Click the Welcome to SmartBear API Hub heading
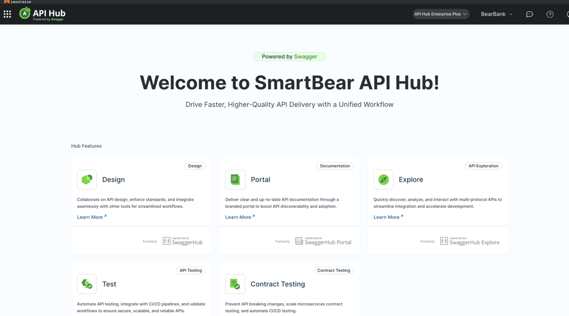This screenshot has width=569, height=316. pos(289,83)
